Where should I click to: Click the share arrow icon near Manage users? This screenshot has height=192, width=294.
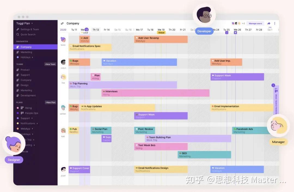269,23
